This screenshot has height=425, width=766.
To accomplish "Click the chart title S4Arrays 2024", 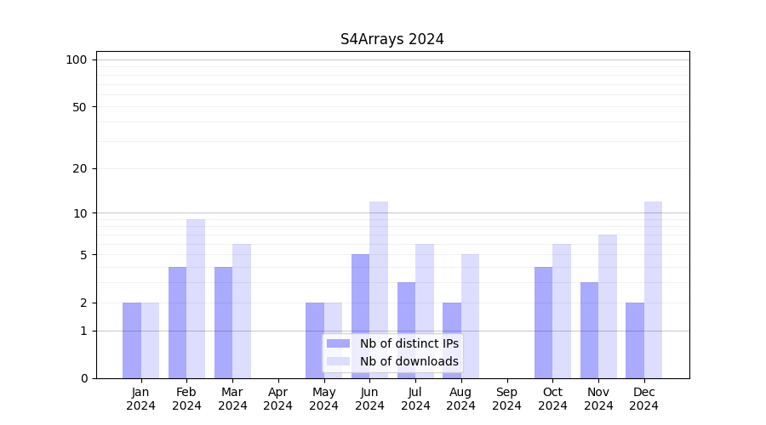I will click(392, 39).
